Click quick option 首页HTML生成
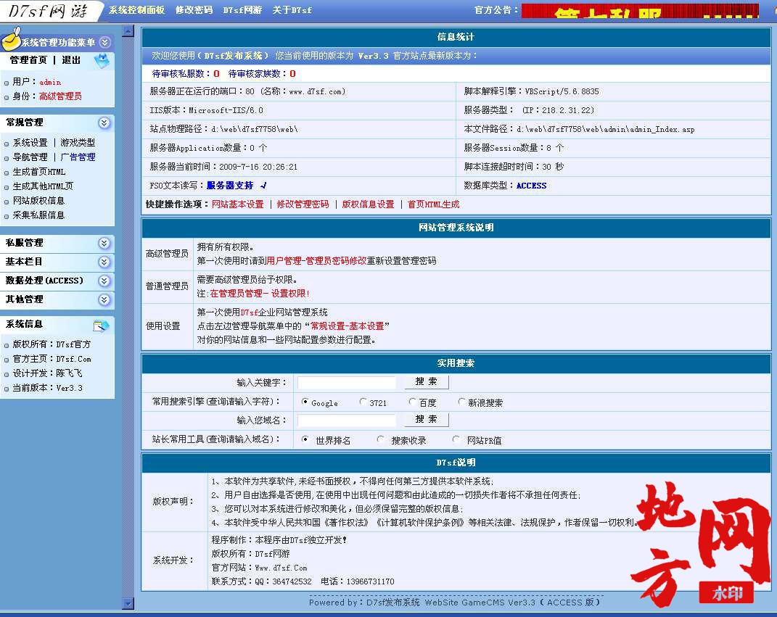The width and height of the screenshot is (777, 617). click(x=434, y=204)
